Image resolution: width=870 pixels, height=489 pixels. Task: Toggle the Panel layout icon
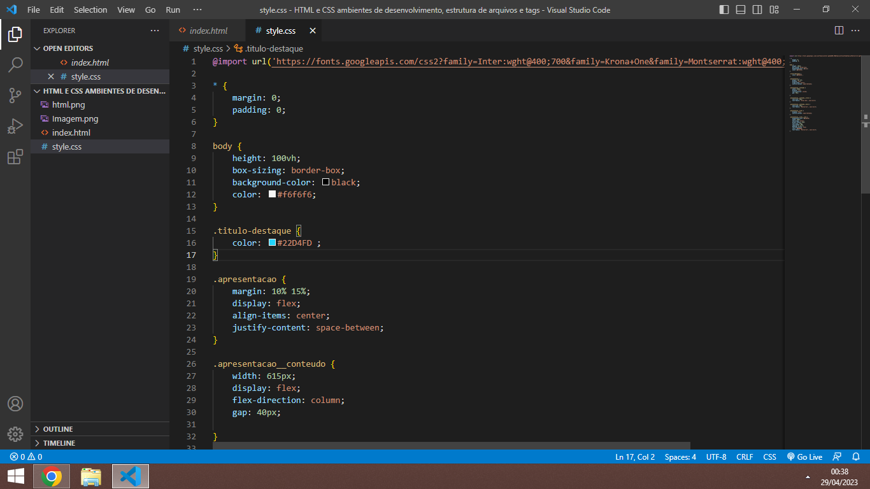click(x=741, y=10)
